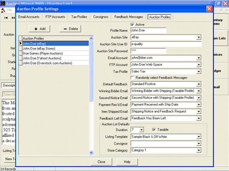Expand the Default Feedback dropdown
Screen dimensions: 229x171
point(199,84)
